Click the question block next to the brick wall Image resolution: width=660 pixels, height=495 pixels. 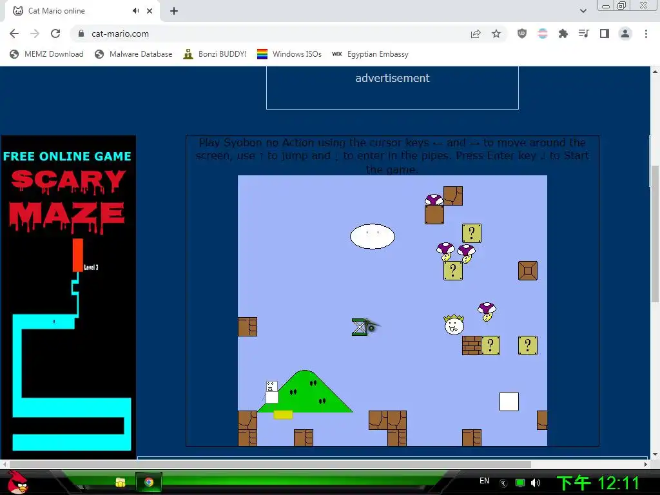pos(490,345)
